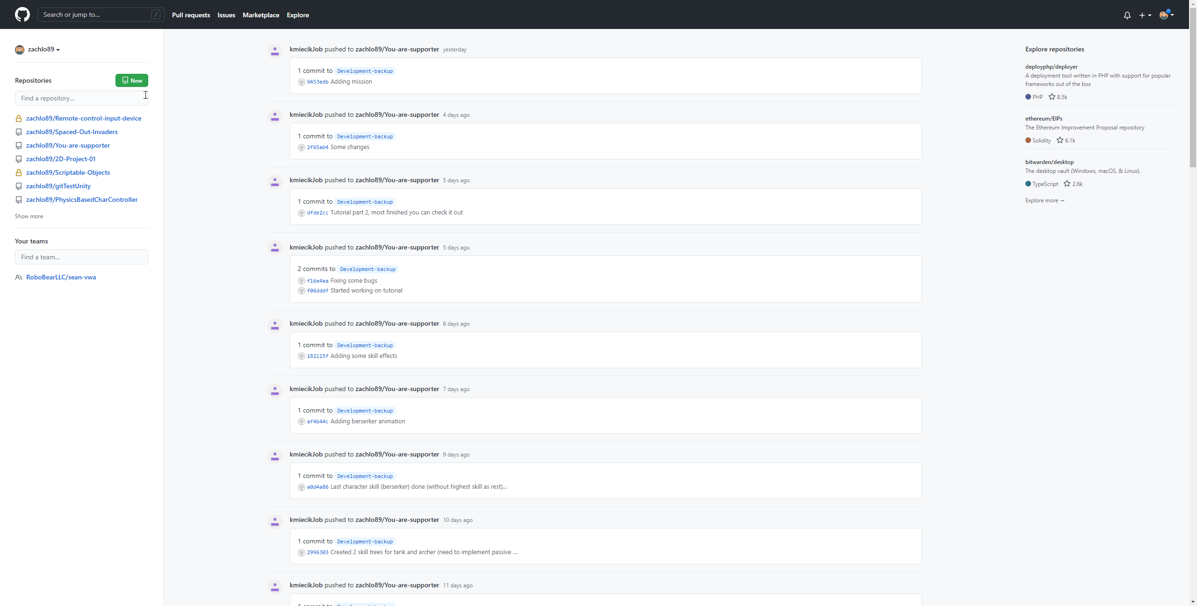Open the user avatar menu in header

[1167, 14]
